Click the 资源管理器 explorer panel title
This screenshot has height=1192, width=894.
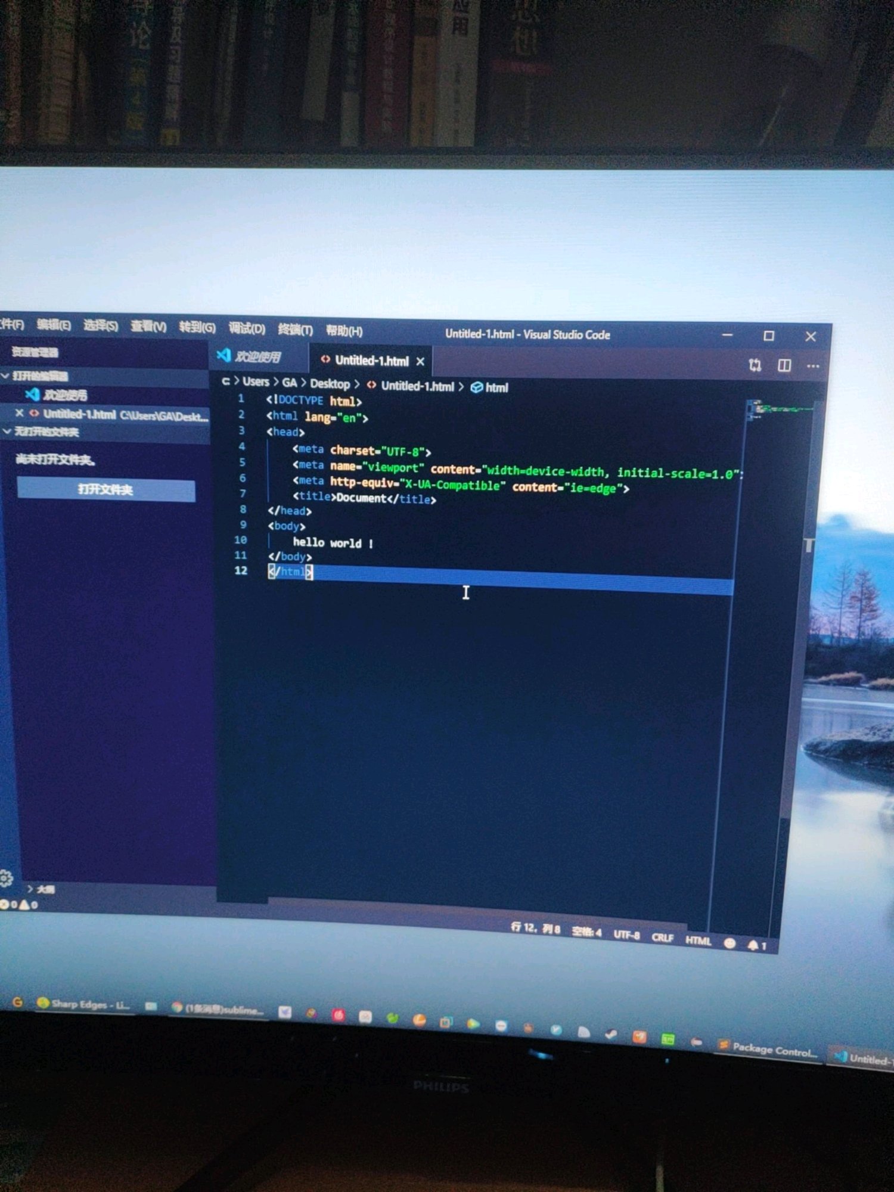(x=35, y=352)
